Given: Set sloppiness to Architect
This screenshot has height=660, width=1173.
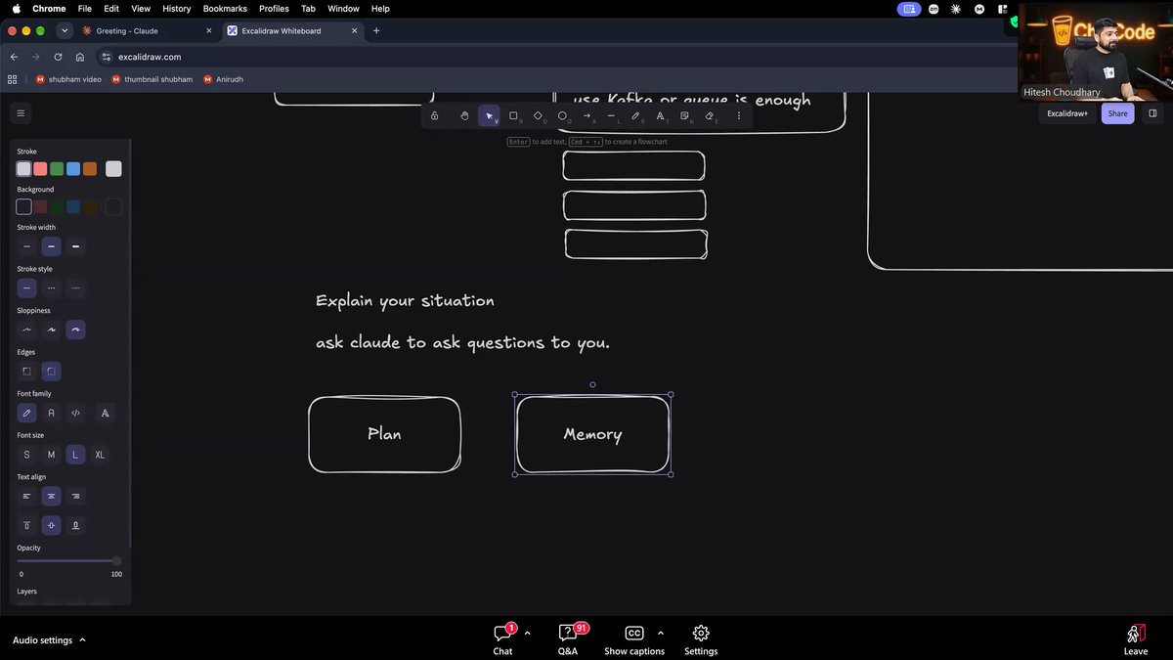Looking at the screenshot, I should click(x=26, y=330).
